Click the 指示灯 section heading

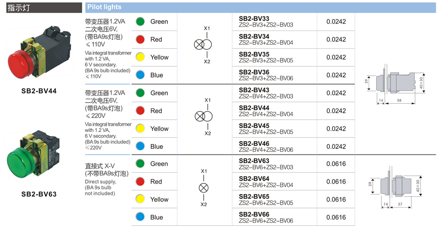[x=19, y=7]
